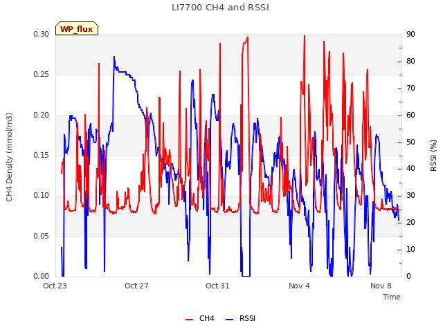
Task: Click the Oct 23 date tick label
Action: pos(55,286)
